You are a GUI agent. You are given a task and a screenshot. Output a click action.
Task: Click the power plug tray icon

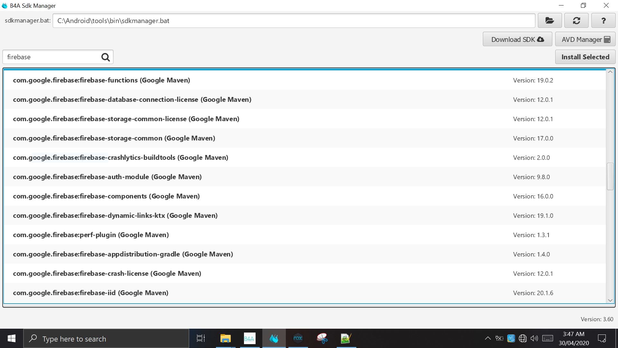(x=499, y=338)
